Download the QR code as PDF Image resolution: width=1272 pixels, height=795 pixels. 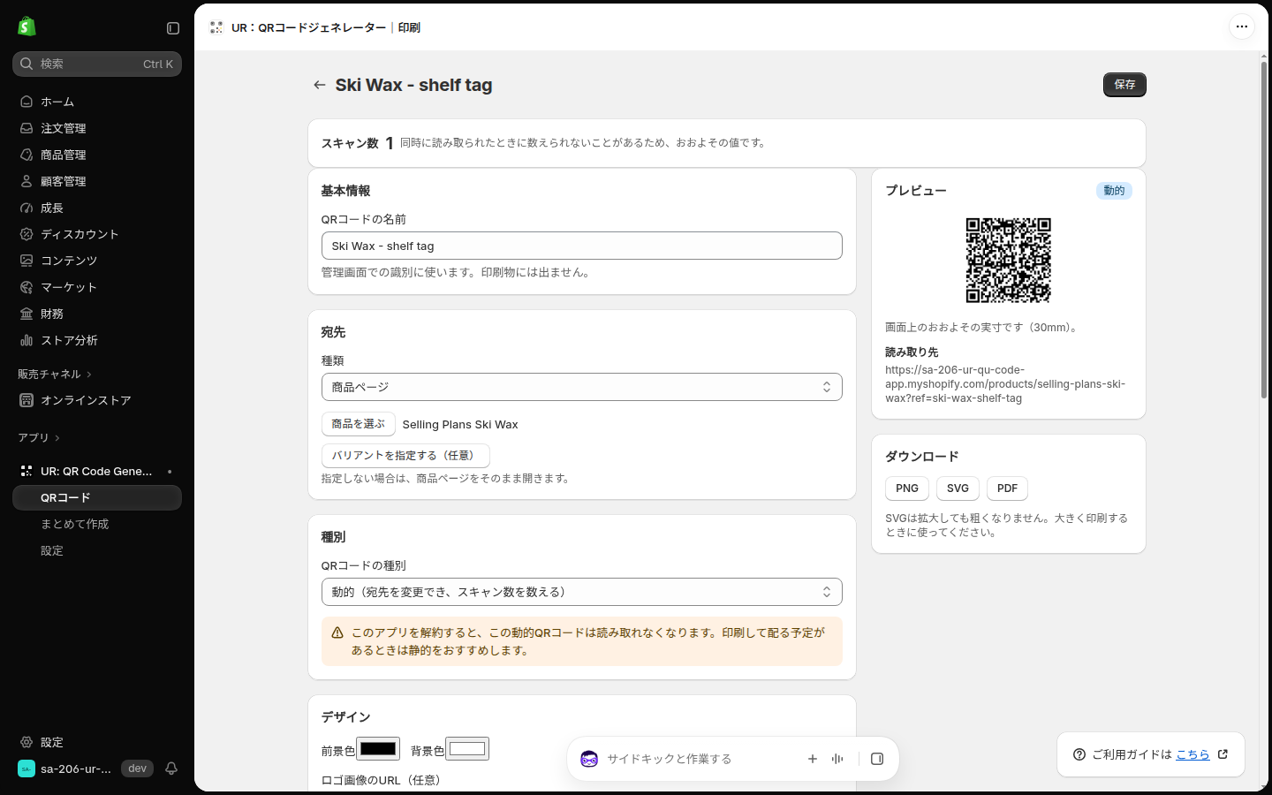[1007, 488]
